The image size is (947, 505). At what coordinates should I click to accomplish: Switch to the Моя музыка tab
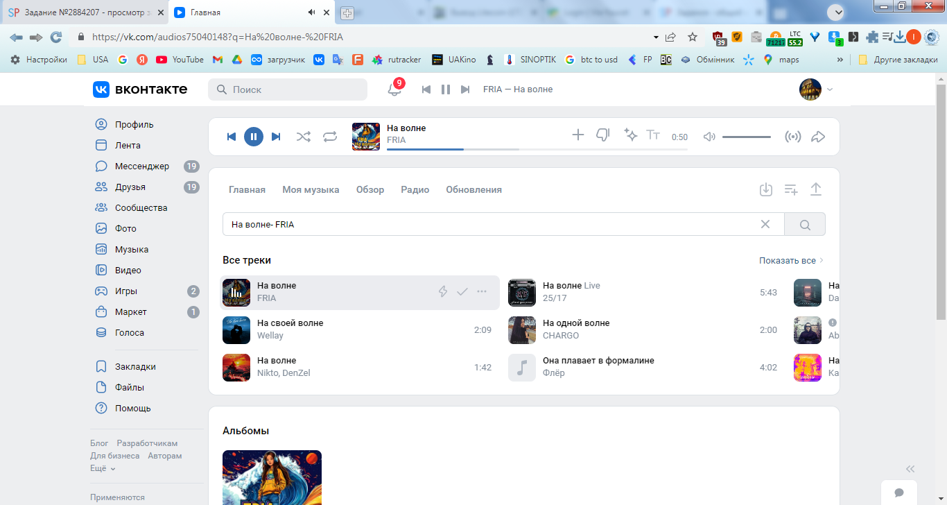coord(311,189)
